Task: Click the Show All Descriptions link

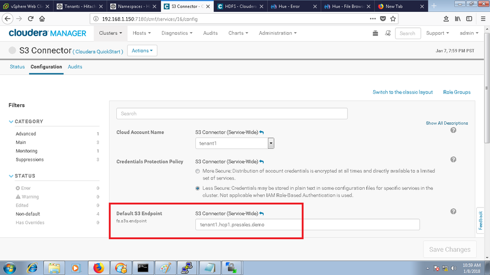Action: [447, 123]
